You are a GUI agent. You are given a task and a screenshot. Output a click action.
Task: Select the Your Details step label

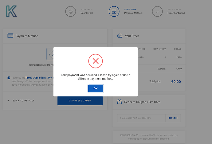click(87, 13)
